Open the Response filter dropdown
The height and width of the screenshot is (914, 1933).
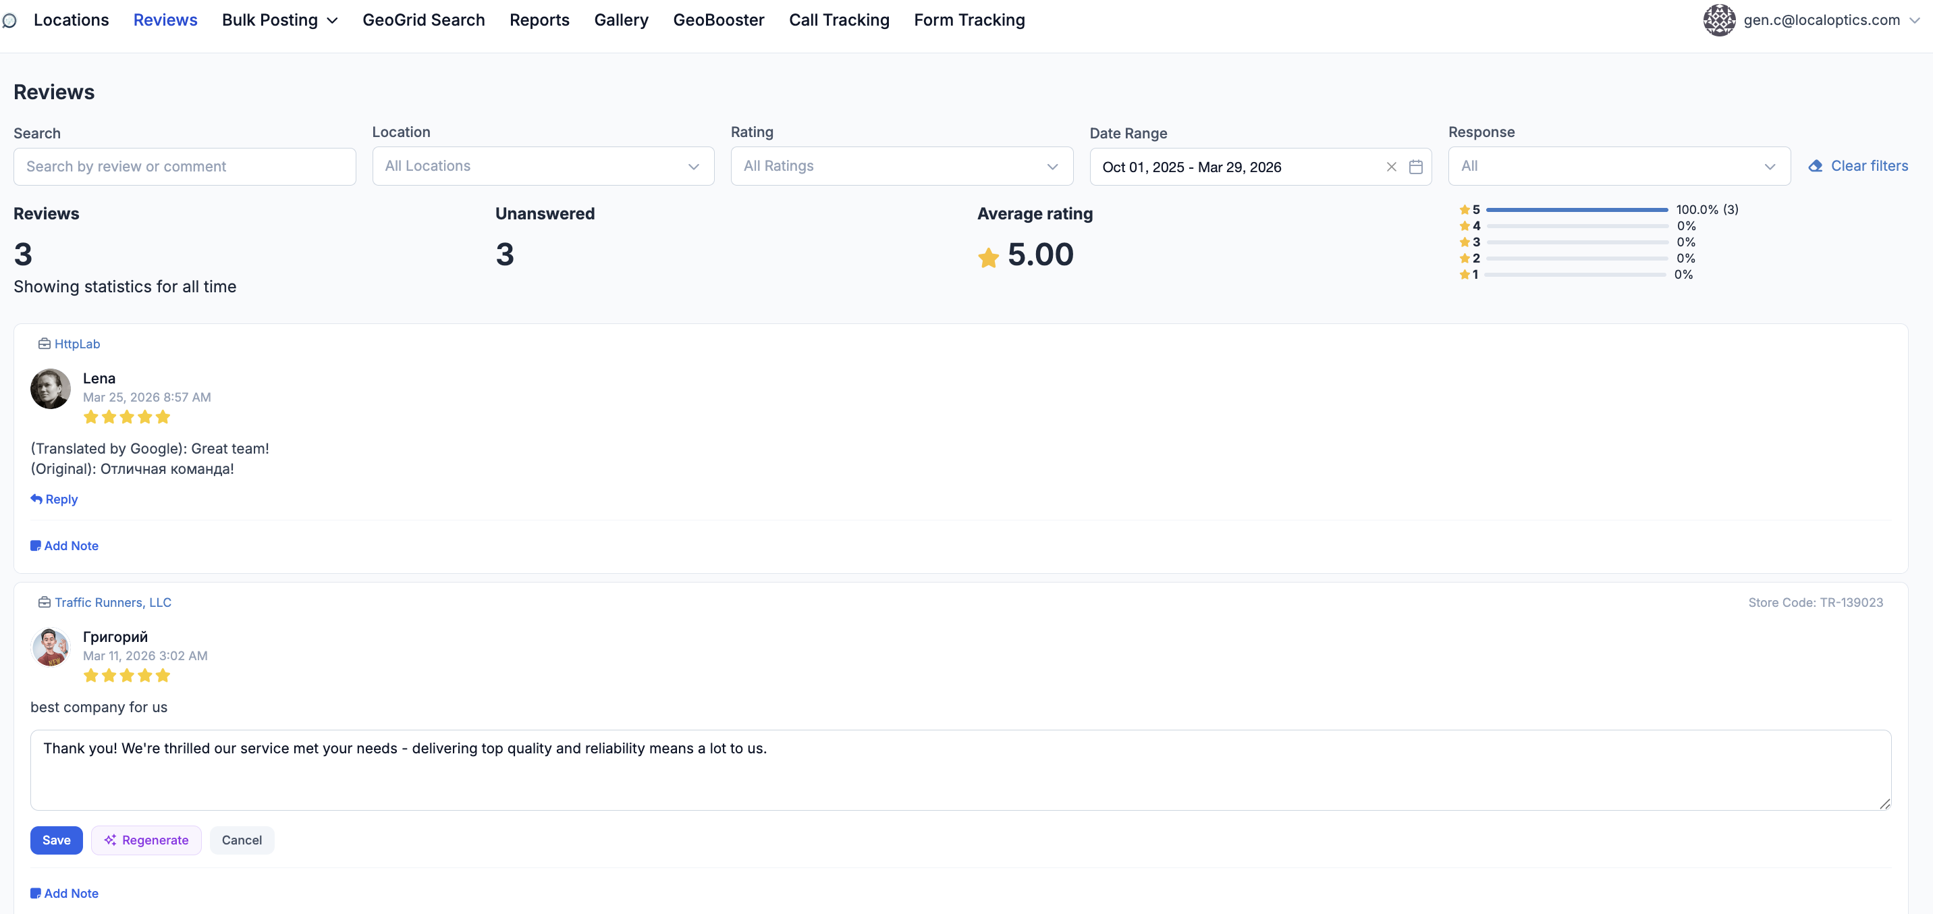(x=1618, y=166)
